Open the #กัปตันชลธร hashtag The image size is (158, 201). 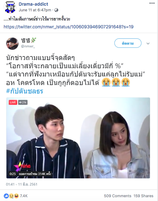tap(25, 91)
